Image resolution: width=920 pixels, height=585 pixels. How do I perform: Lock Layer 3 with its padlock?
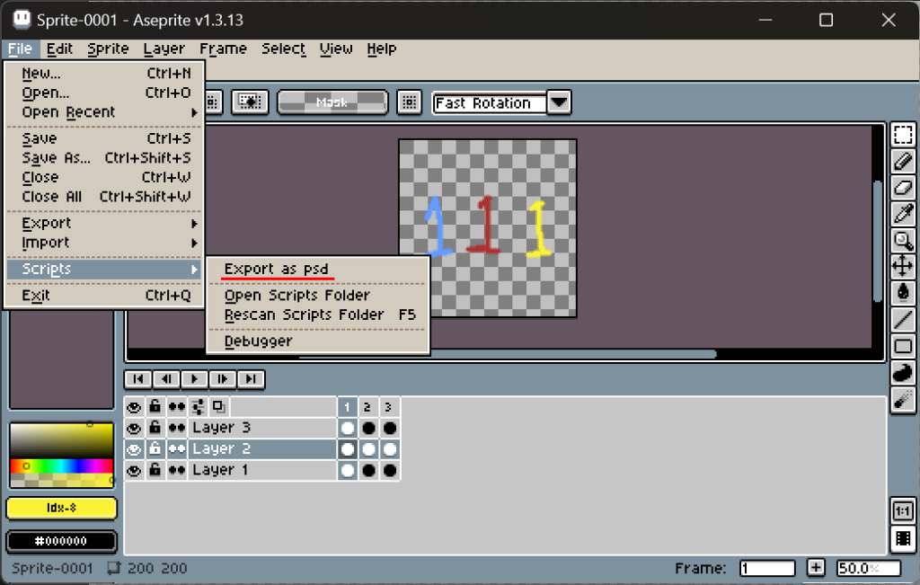tap(155, 427)
